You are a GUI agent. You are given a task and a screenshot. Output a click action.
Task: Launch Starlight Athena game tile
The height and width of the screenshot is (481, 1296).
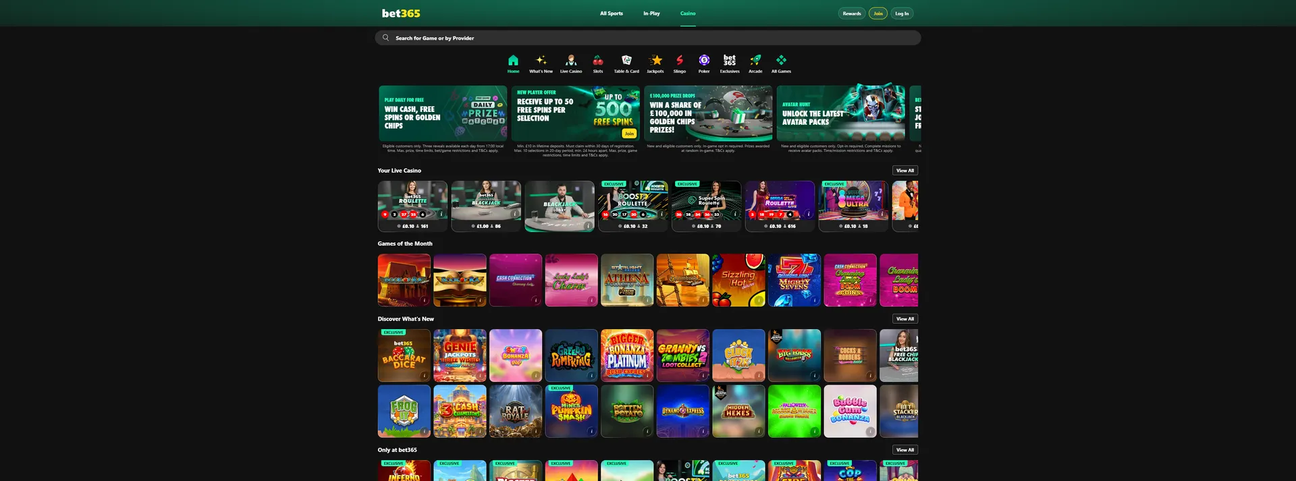click(627, 280)
